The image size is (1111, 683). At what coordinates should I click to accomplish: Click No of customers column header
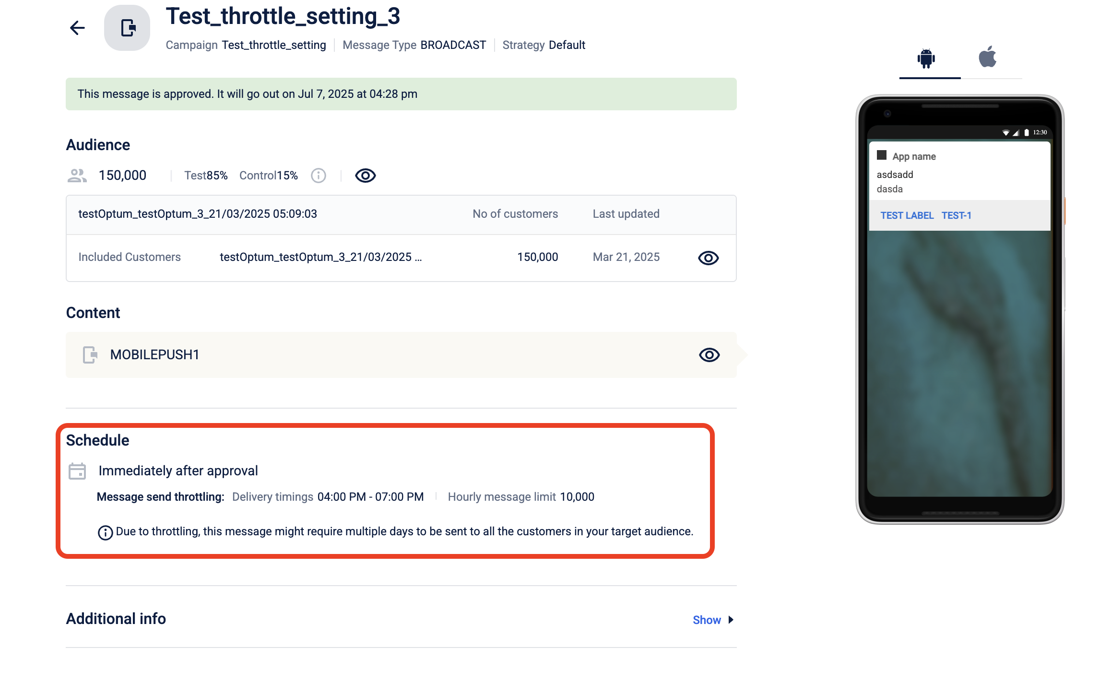coord(515,214)
